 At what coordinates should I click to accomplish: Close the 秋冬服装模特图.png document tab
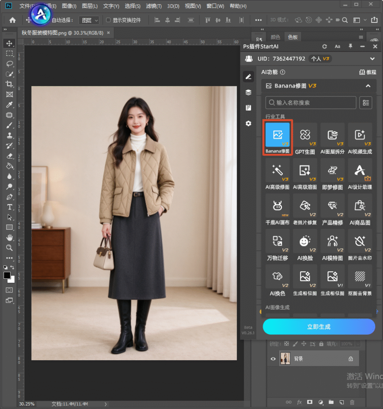pyautogui.click(x=109, y=33)
